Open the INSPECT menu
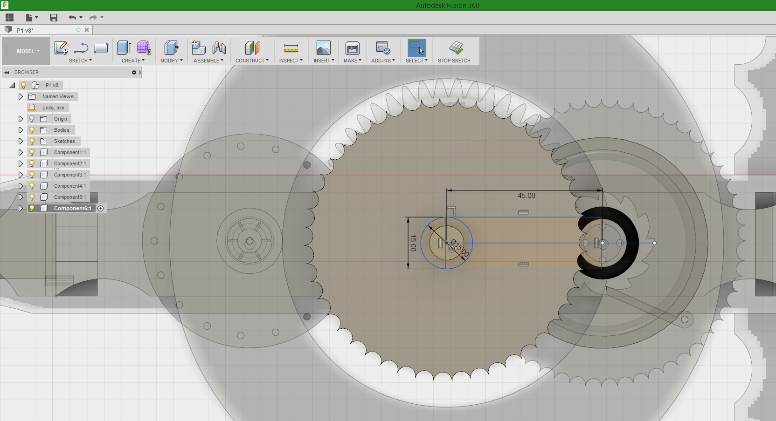This screenshot has width=776, height=421. click(x=291, y=61)
